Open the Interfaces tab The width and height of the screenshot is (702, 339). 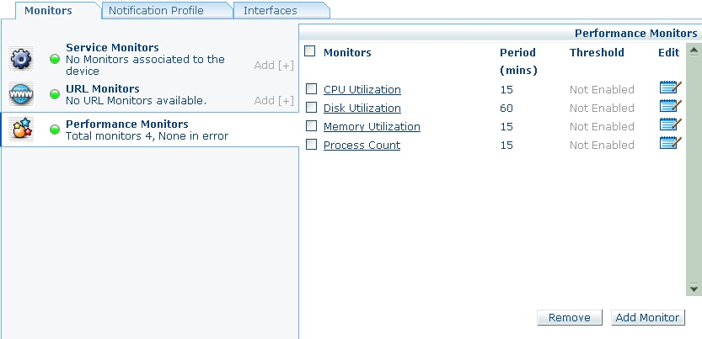[x=270, y=11]
